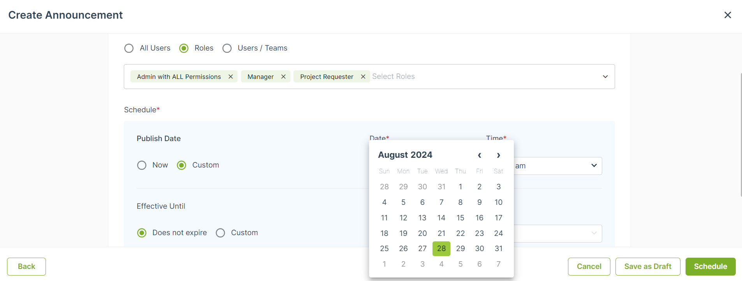Pick August 15 in the calendar
This screenshot has height=281, width=742.
[x=460, y=218]
